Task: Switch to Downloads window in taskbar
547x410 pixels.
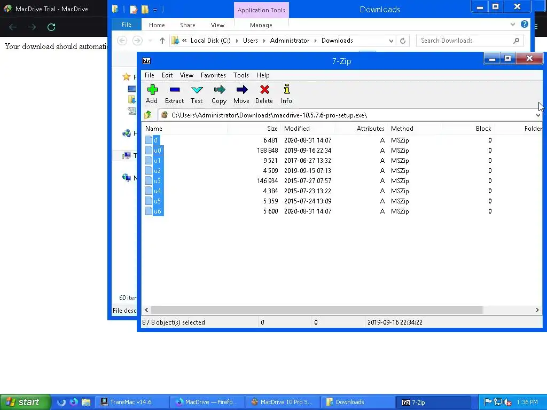Action: point(358,402)
